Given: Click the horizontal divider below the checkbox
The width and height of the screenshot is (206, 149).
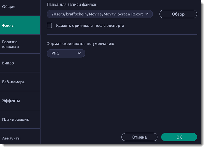Looking at the screenshot, I should [x=122, y=34].
